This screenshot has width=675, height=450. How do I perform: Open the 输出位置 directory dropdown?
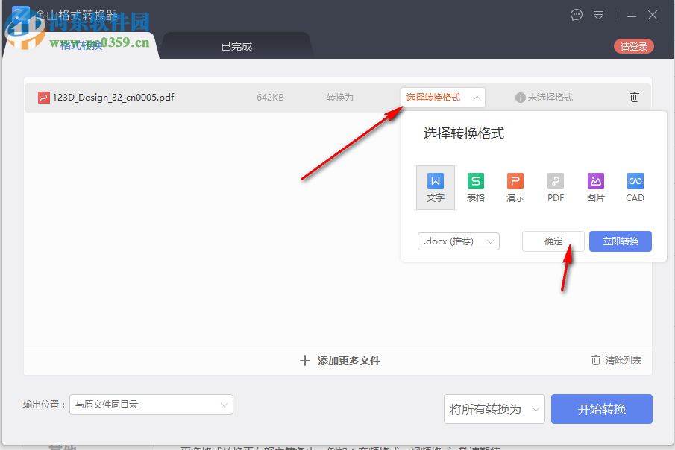click(x=151, y=405)
